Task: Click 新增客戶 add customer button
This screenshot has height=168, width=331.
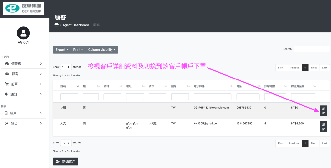Action: [x=66, y=162]
